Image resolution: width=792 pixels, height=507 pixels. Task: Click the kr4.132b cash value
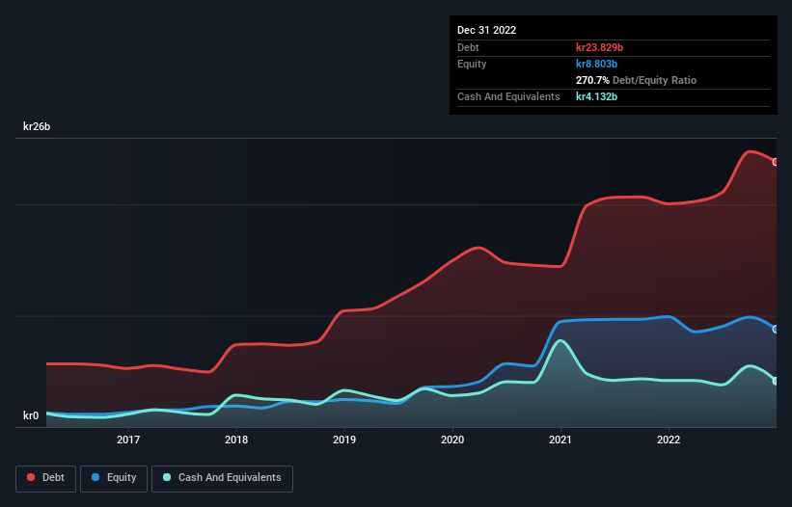596,96
